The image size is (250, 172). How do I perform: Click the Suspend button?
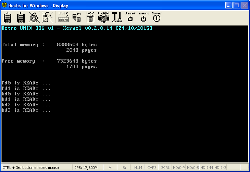pyautogui.click(x=143, y=17)
